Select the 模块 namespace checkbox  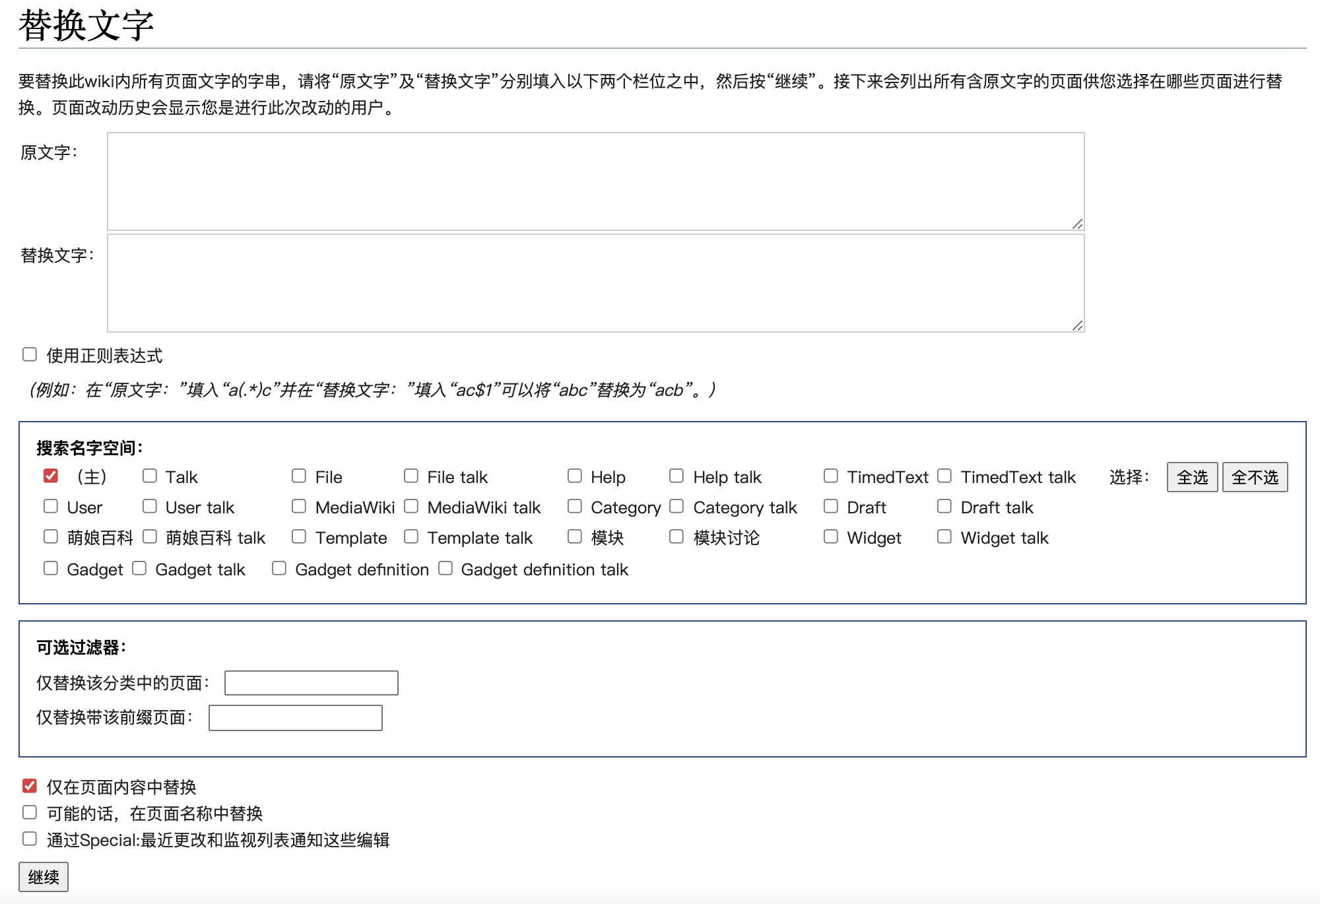(575, 536)
